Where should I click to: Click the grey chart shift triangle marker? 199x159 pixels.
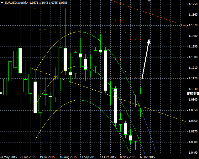(149, 1)
